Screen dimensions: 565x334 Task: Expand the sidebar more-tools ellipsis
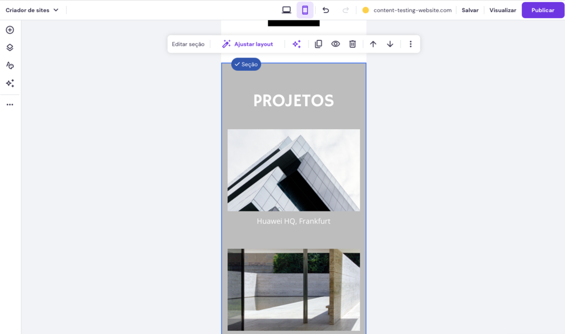(9, 104)
